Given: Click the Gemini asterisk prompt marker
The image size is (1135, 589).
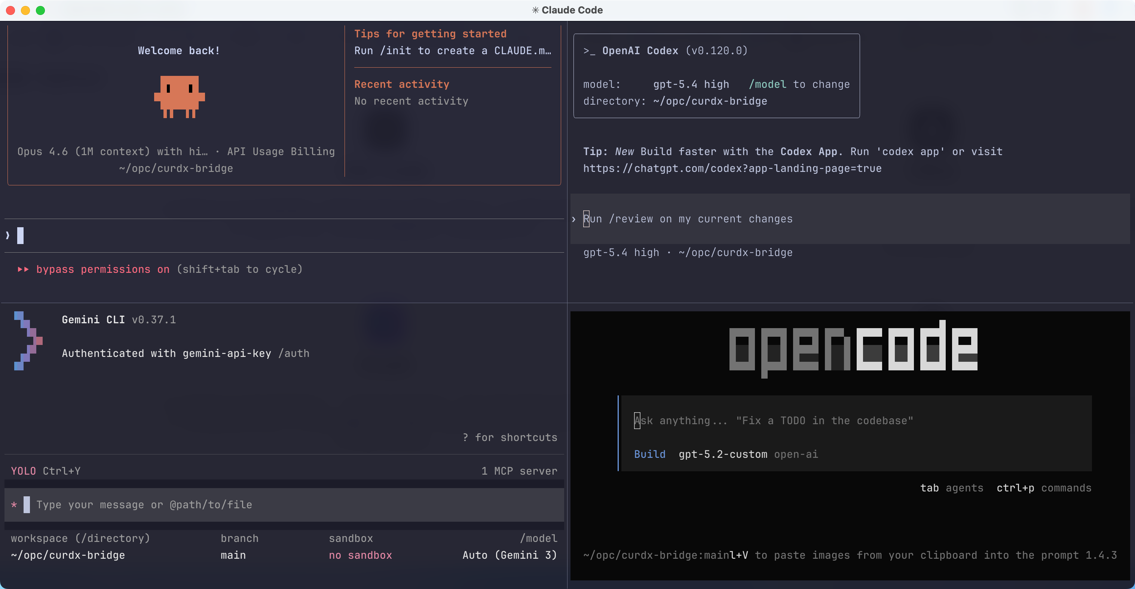Looking at the screenshot, I should click(x=14, y=505).
